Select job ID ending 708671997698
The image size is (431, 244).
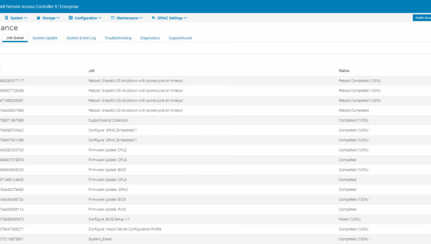(x=12, y=120)
